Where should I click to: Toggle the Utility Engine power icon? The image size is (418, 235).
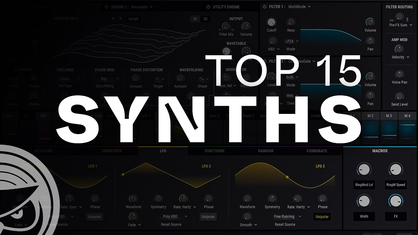point(208,7)
